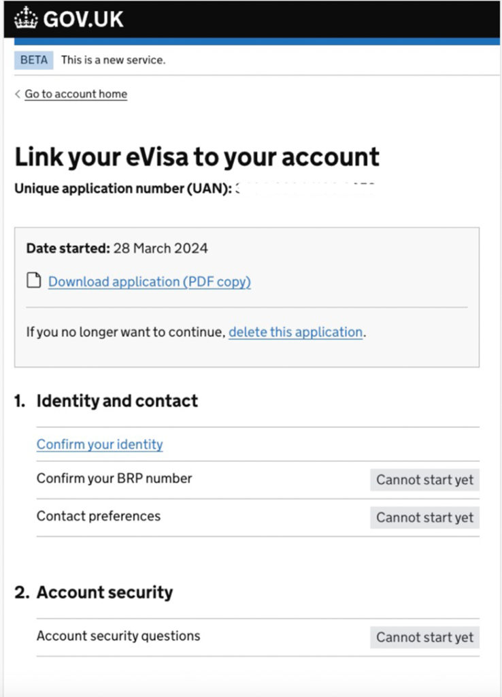The width and height of the screenshot is (502, 697).
Task: Click the Link your eVisa page heading
Action: point(197,157)
